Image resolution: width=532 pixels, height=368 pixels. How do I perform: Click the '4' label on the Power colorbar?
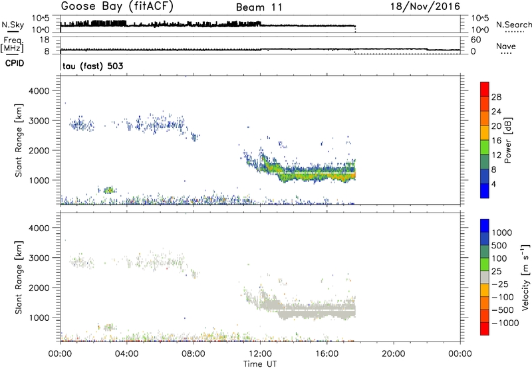(x=494, y=185)
